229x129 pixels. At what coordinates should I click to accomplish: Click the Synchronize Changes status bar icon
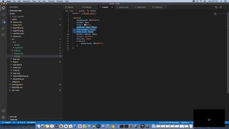coord(14,123)
